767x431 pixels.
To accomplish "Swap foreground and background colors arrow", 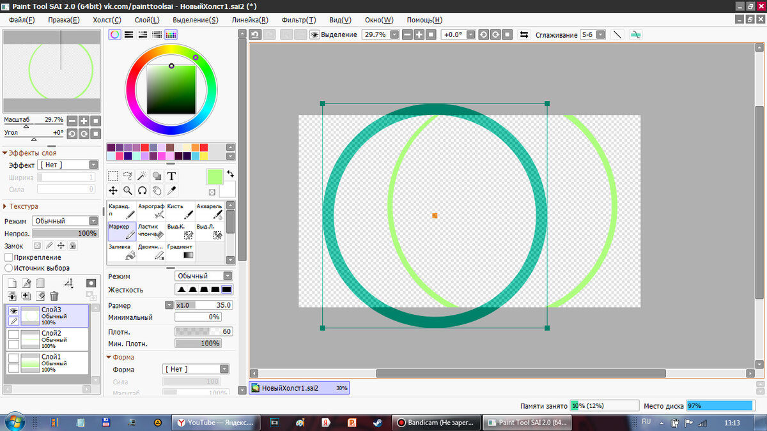I will pyautogui.click(x=231, y=174).
